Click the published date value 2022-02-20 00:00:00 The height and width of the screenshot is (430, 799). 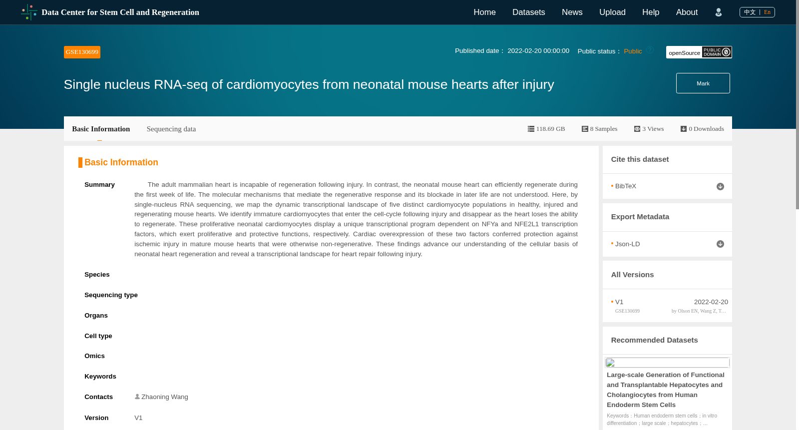coord(538,50)
